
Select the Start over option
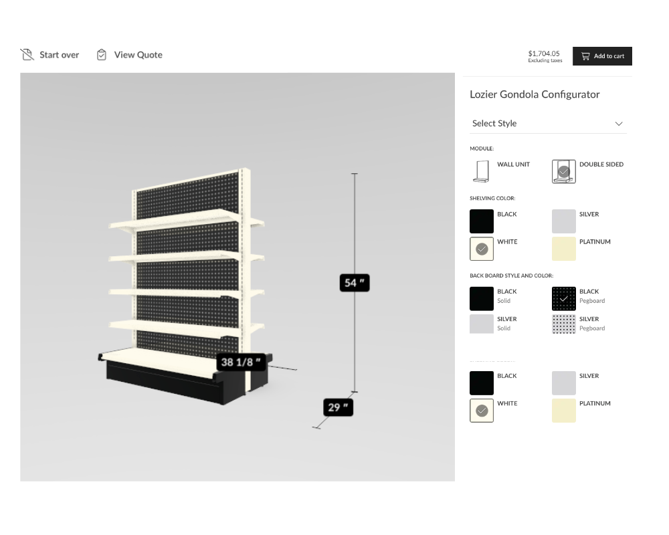coord(59,54)
